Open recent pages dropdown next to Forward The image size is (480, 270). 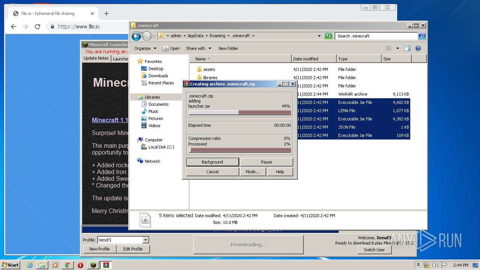(x=154, y=36)
